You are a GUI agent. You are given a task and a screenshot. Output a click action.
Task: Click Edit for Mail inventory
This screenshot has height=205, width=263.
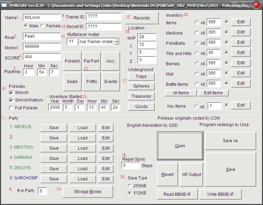click(x=241, y=73)
